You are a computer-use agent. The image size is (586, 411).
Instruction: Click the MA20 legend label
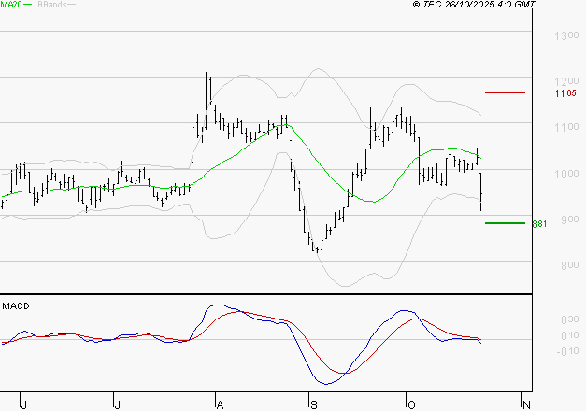coord(11,6)
